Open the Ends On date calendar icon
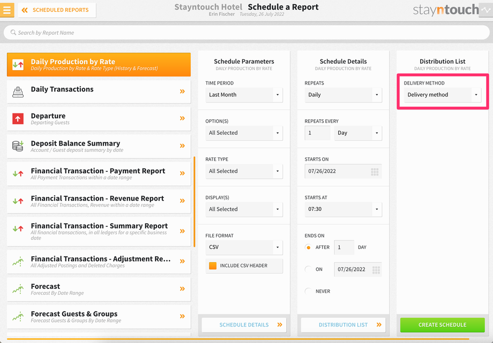The width and height of the screenshot is (493, 343). click(376, 270)
